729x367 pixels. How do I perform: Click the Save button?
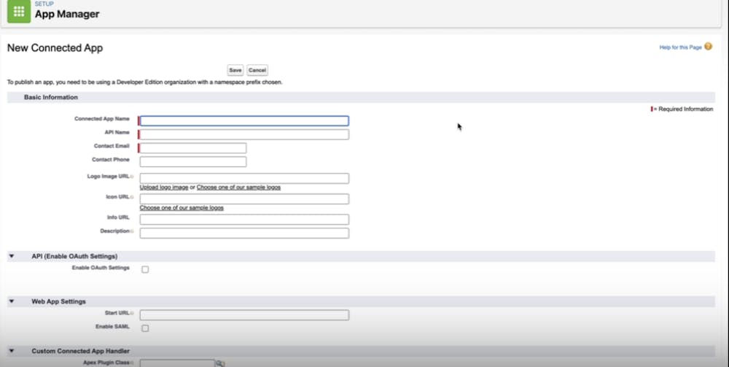point(235,70)
